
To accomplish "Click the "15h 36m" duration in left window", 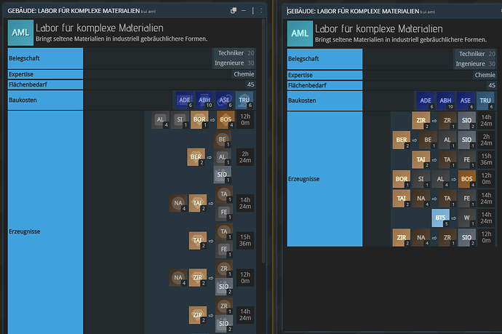I will click(x=245, y=240).
